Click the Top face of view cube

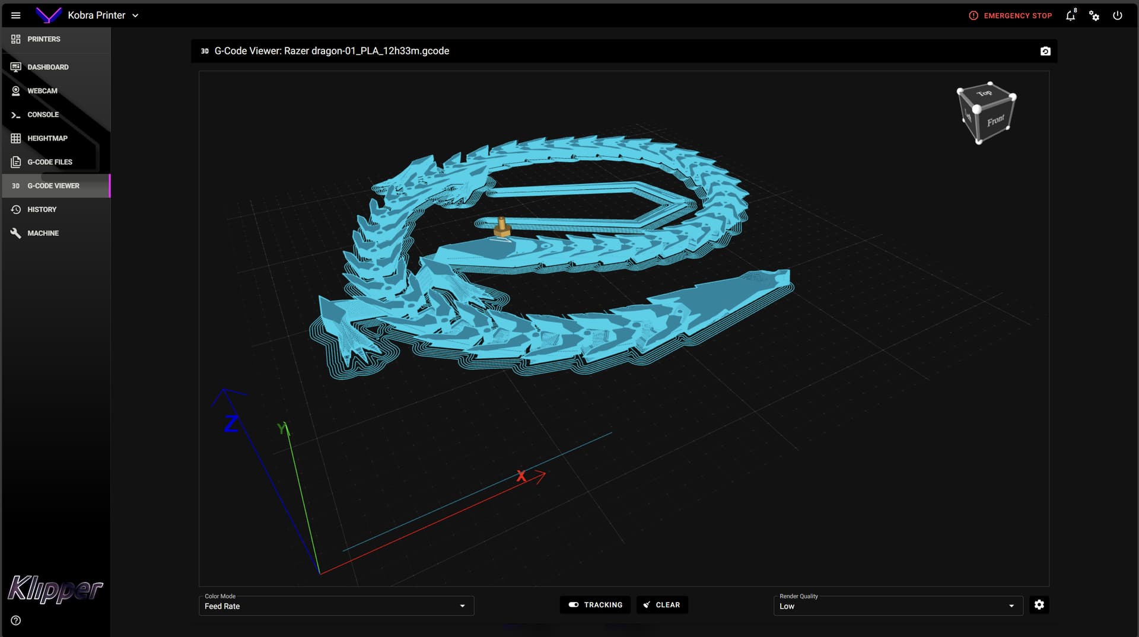click(x=985, y=94)
